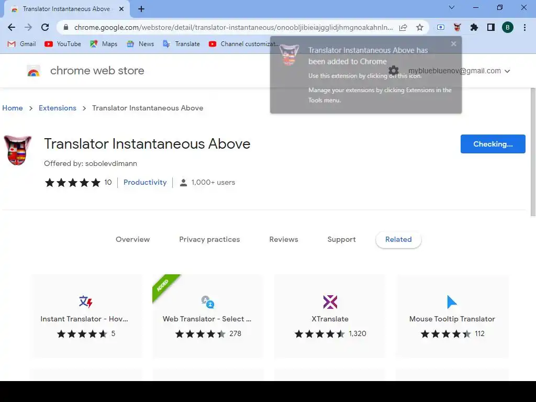Open the Translate bookmark
Screen dimensions: 536x402
point(182,44)
